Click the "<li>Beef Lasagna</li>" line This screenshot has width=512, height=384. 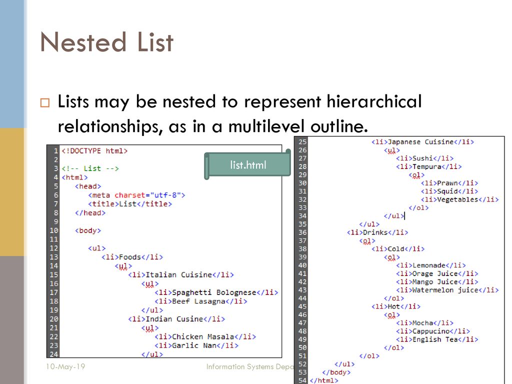click(x=201, y=301)
